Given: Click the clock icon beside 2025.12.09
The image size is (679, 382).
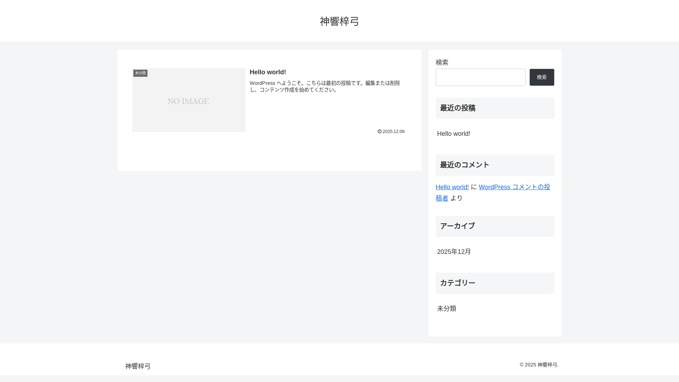Looking at the screenshot, I should point(379,132).
